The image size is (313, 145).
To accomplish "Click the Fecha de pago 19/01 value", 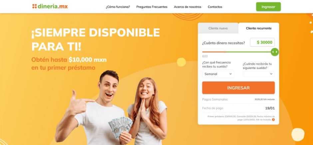I will point(270,108).
